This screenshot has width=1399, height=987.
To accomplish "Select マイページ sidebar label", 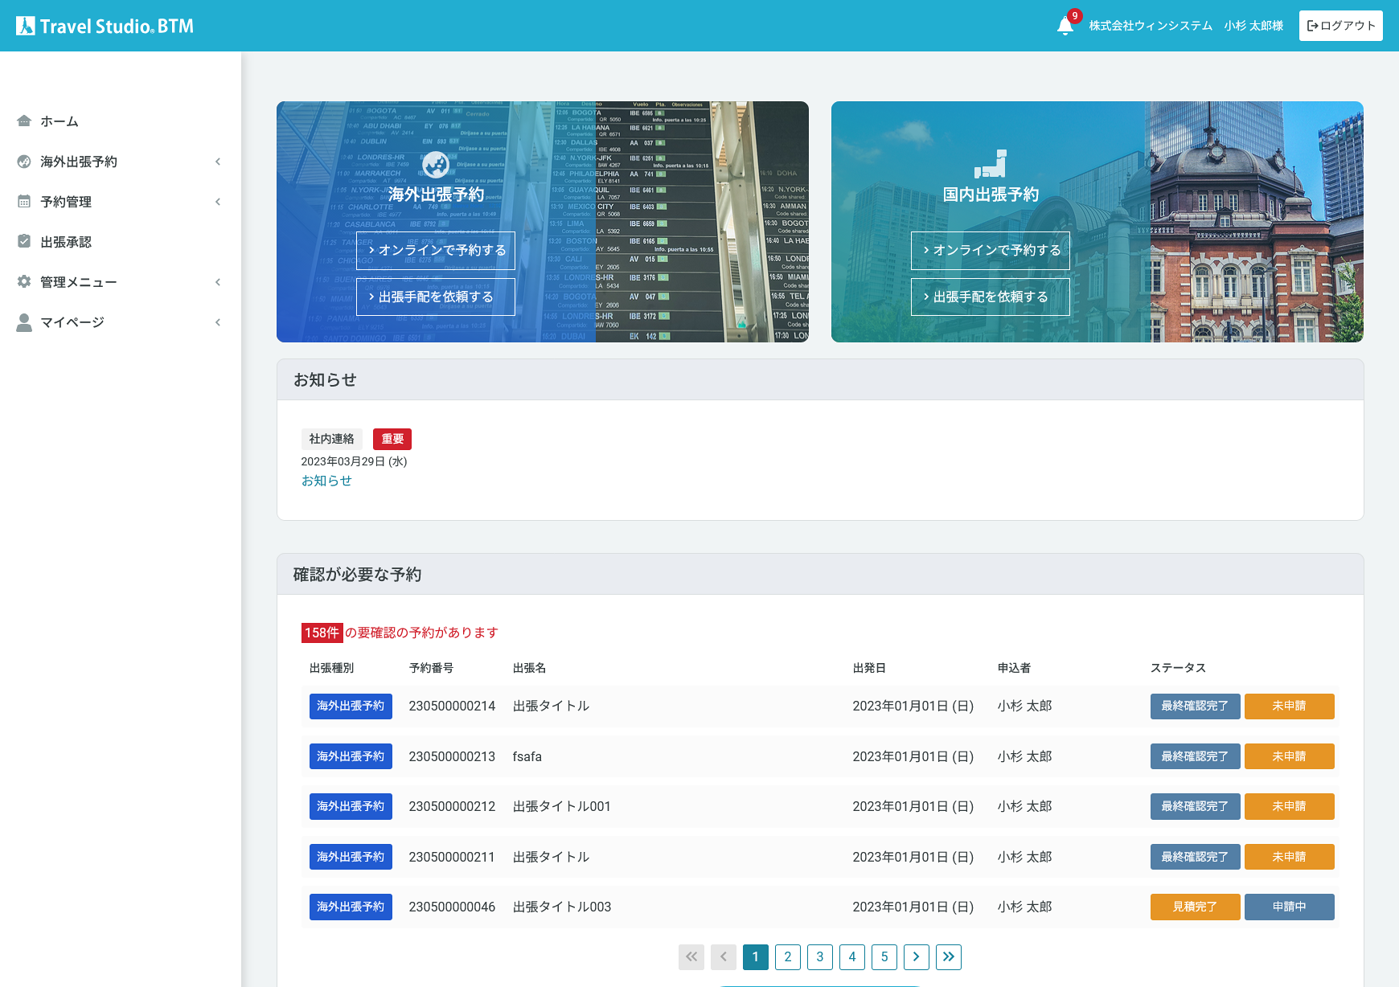I will tap(72, 322).
